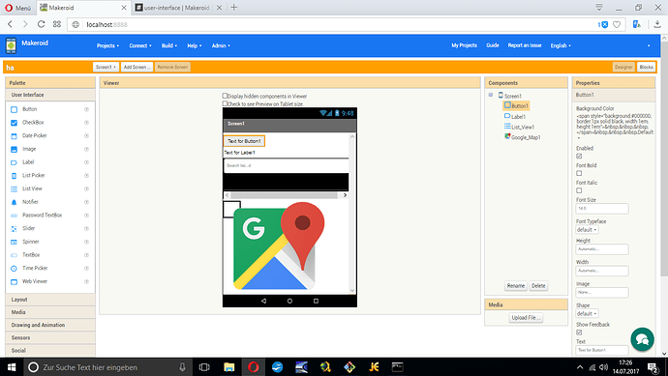Check the tablet size preview option
The image size is (668, 376).
(225, 103)
